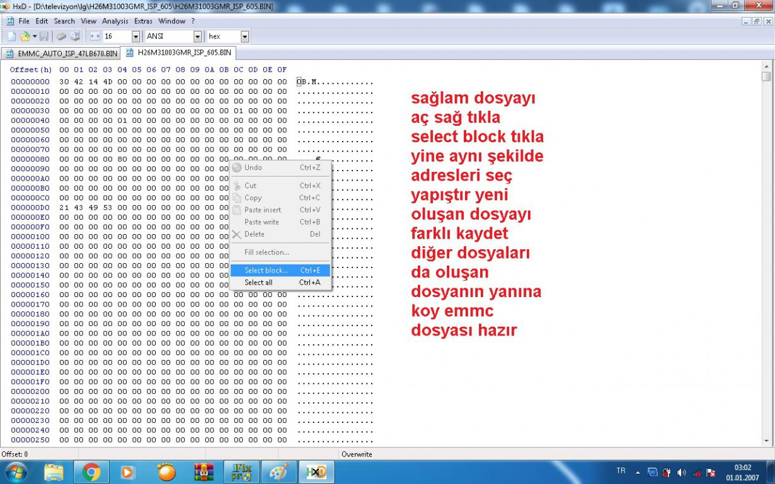Open the Extras menu
Screen dimensions: 775x484
pyautogui.click(x=143, y=21)
